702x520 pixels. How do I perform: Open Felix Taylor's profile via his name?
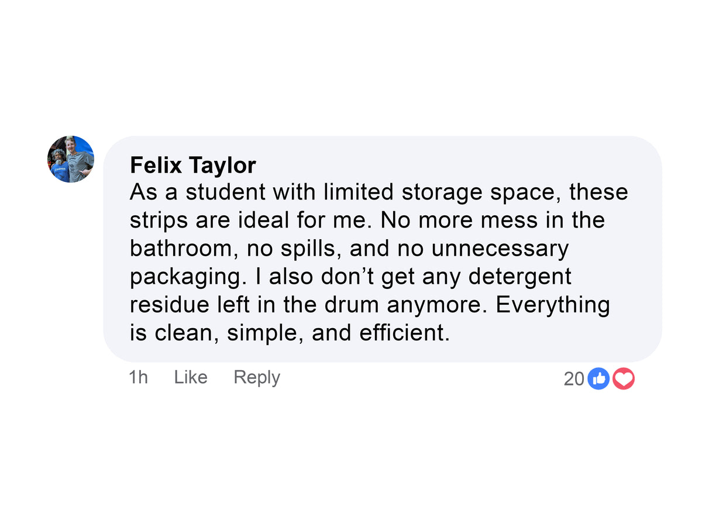[x=192, y=165]
